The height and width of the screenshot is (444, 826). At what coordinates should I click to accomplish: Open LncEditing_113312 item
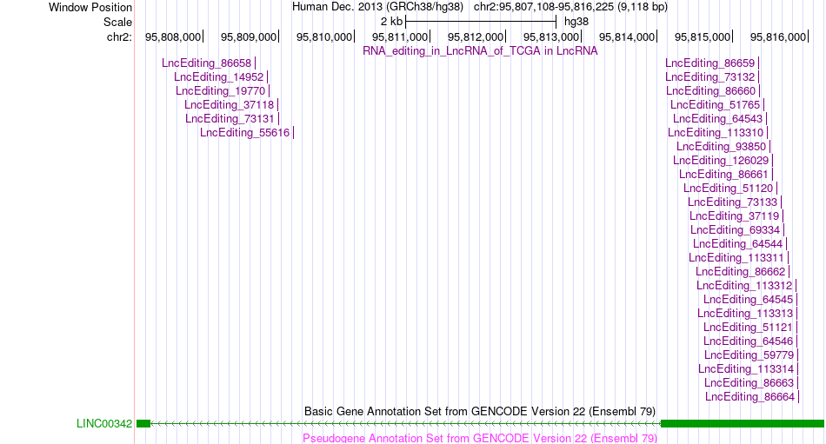click(x=745, y=286)
